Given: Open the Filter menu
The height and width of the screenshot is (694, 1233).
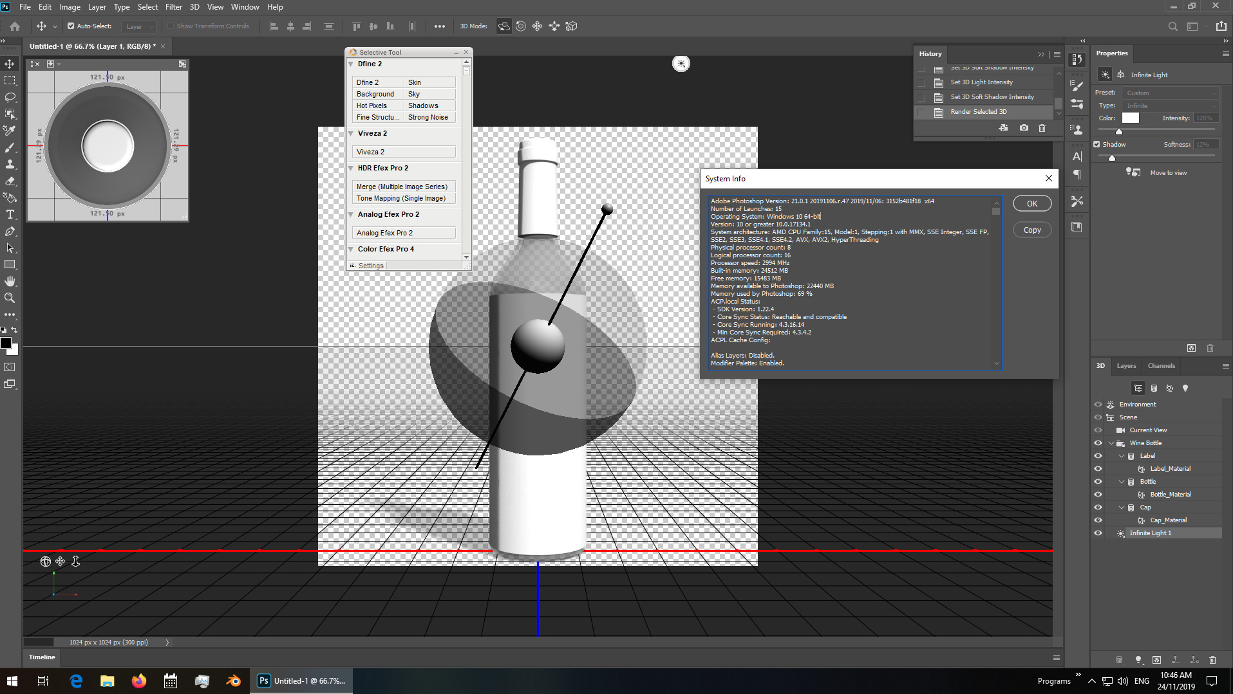Looking at the screenshot, I should click(173, 7).
